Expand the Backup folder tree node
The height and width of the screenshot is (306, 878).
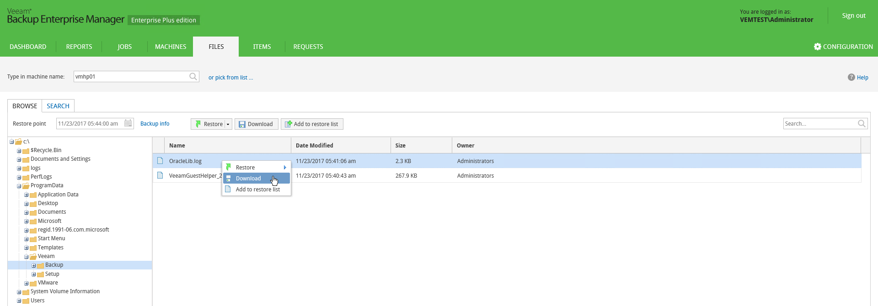pos(33,265)
